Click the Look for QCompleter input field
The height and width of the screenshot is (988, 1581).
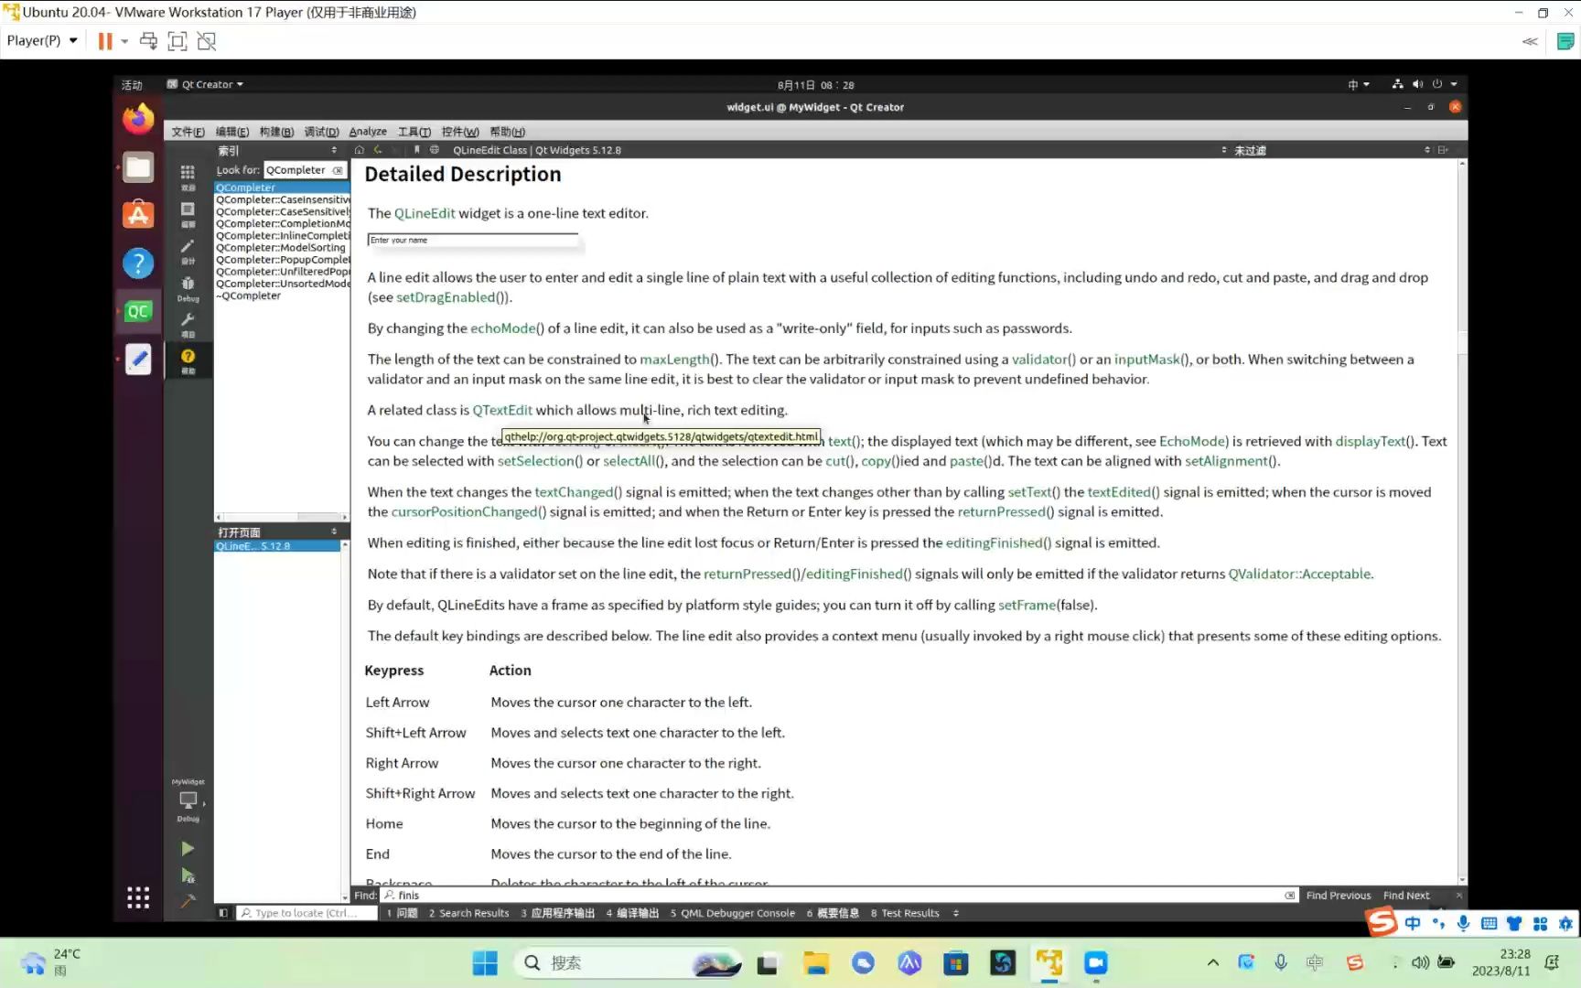[305, 170]
